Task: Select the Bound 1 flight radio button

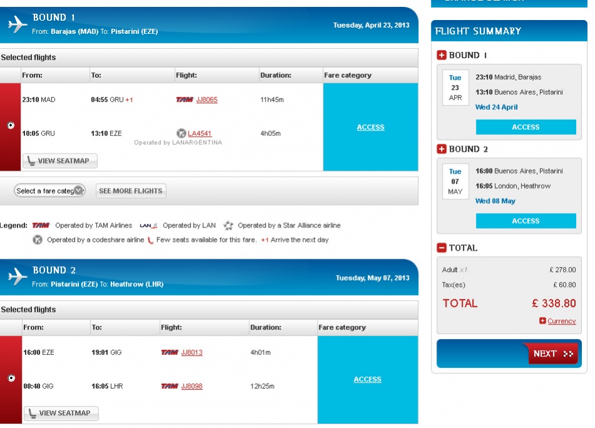Action: [11, 126]
